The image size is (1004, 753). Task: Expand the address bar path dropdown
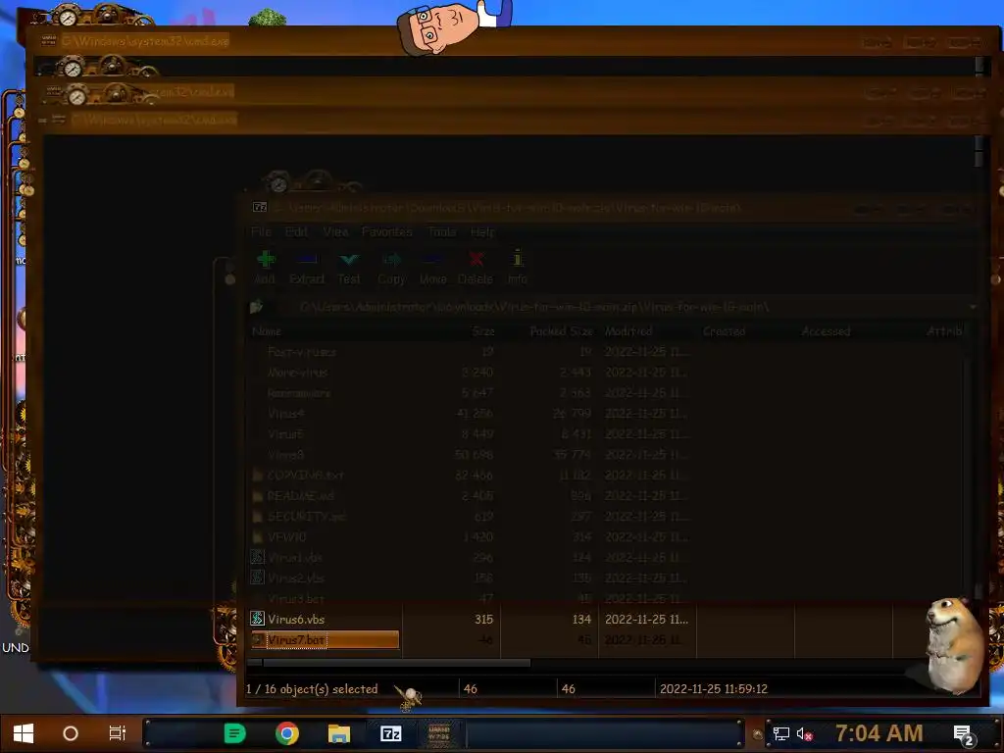click(x=973, y=307)
